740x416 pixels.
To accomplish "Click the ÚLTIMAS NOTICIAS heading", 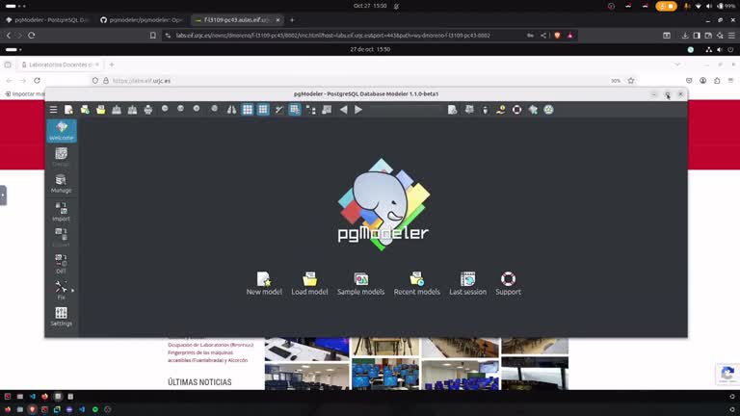I will (x=199, y=382).
